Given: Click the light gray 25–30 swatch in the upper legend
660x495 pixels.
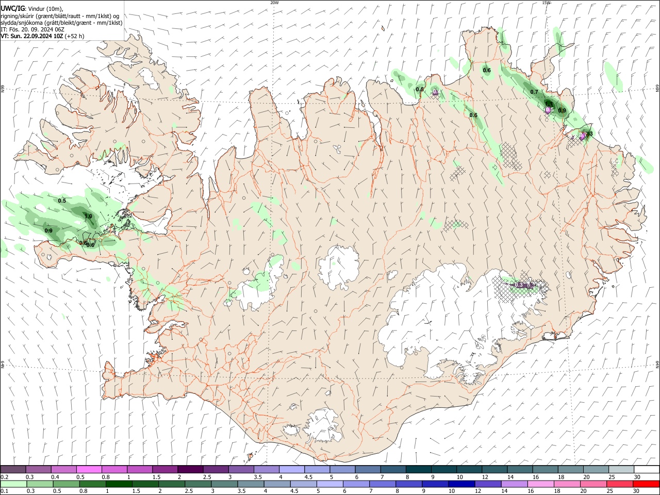Looking at the screenshot, I should 621,470.
